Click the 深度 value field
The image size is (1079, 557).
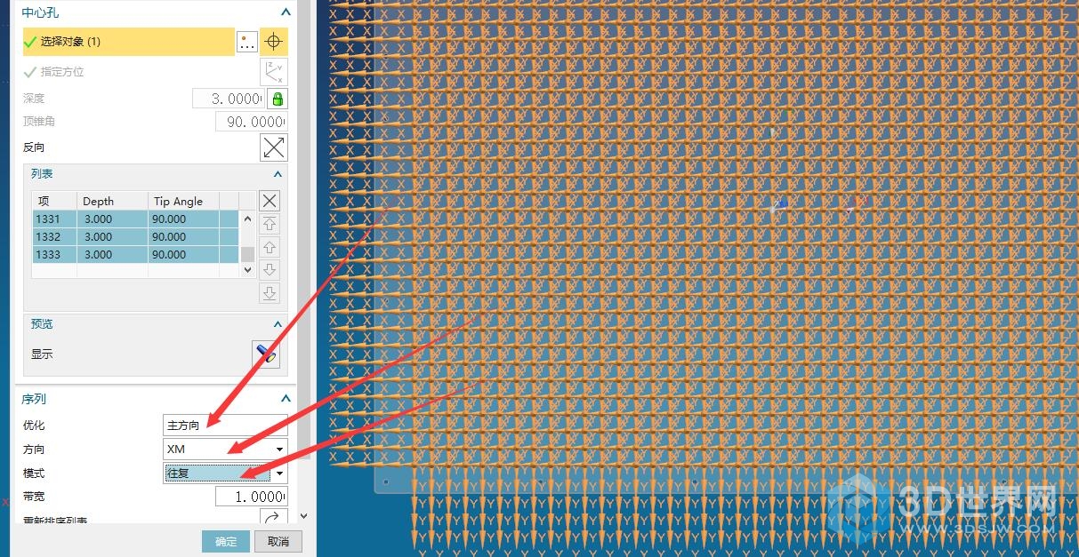tap(229, 98)
